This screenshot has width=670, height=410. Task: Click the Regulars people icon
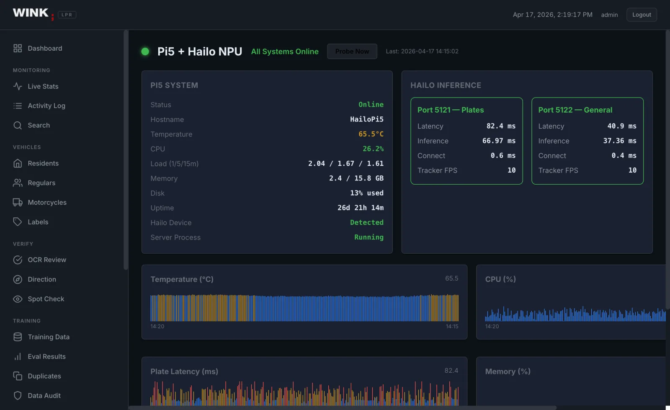[x=18, y=183]
